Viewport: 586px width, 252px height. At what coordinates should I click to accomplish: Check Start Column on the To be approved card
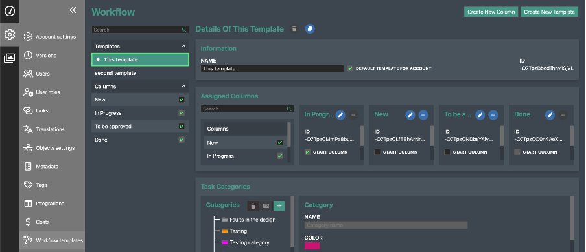[447, 152]
